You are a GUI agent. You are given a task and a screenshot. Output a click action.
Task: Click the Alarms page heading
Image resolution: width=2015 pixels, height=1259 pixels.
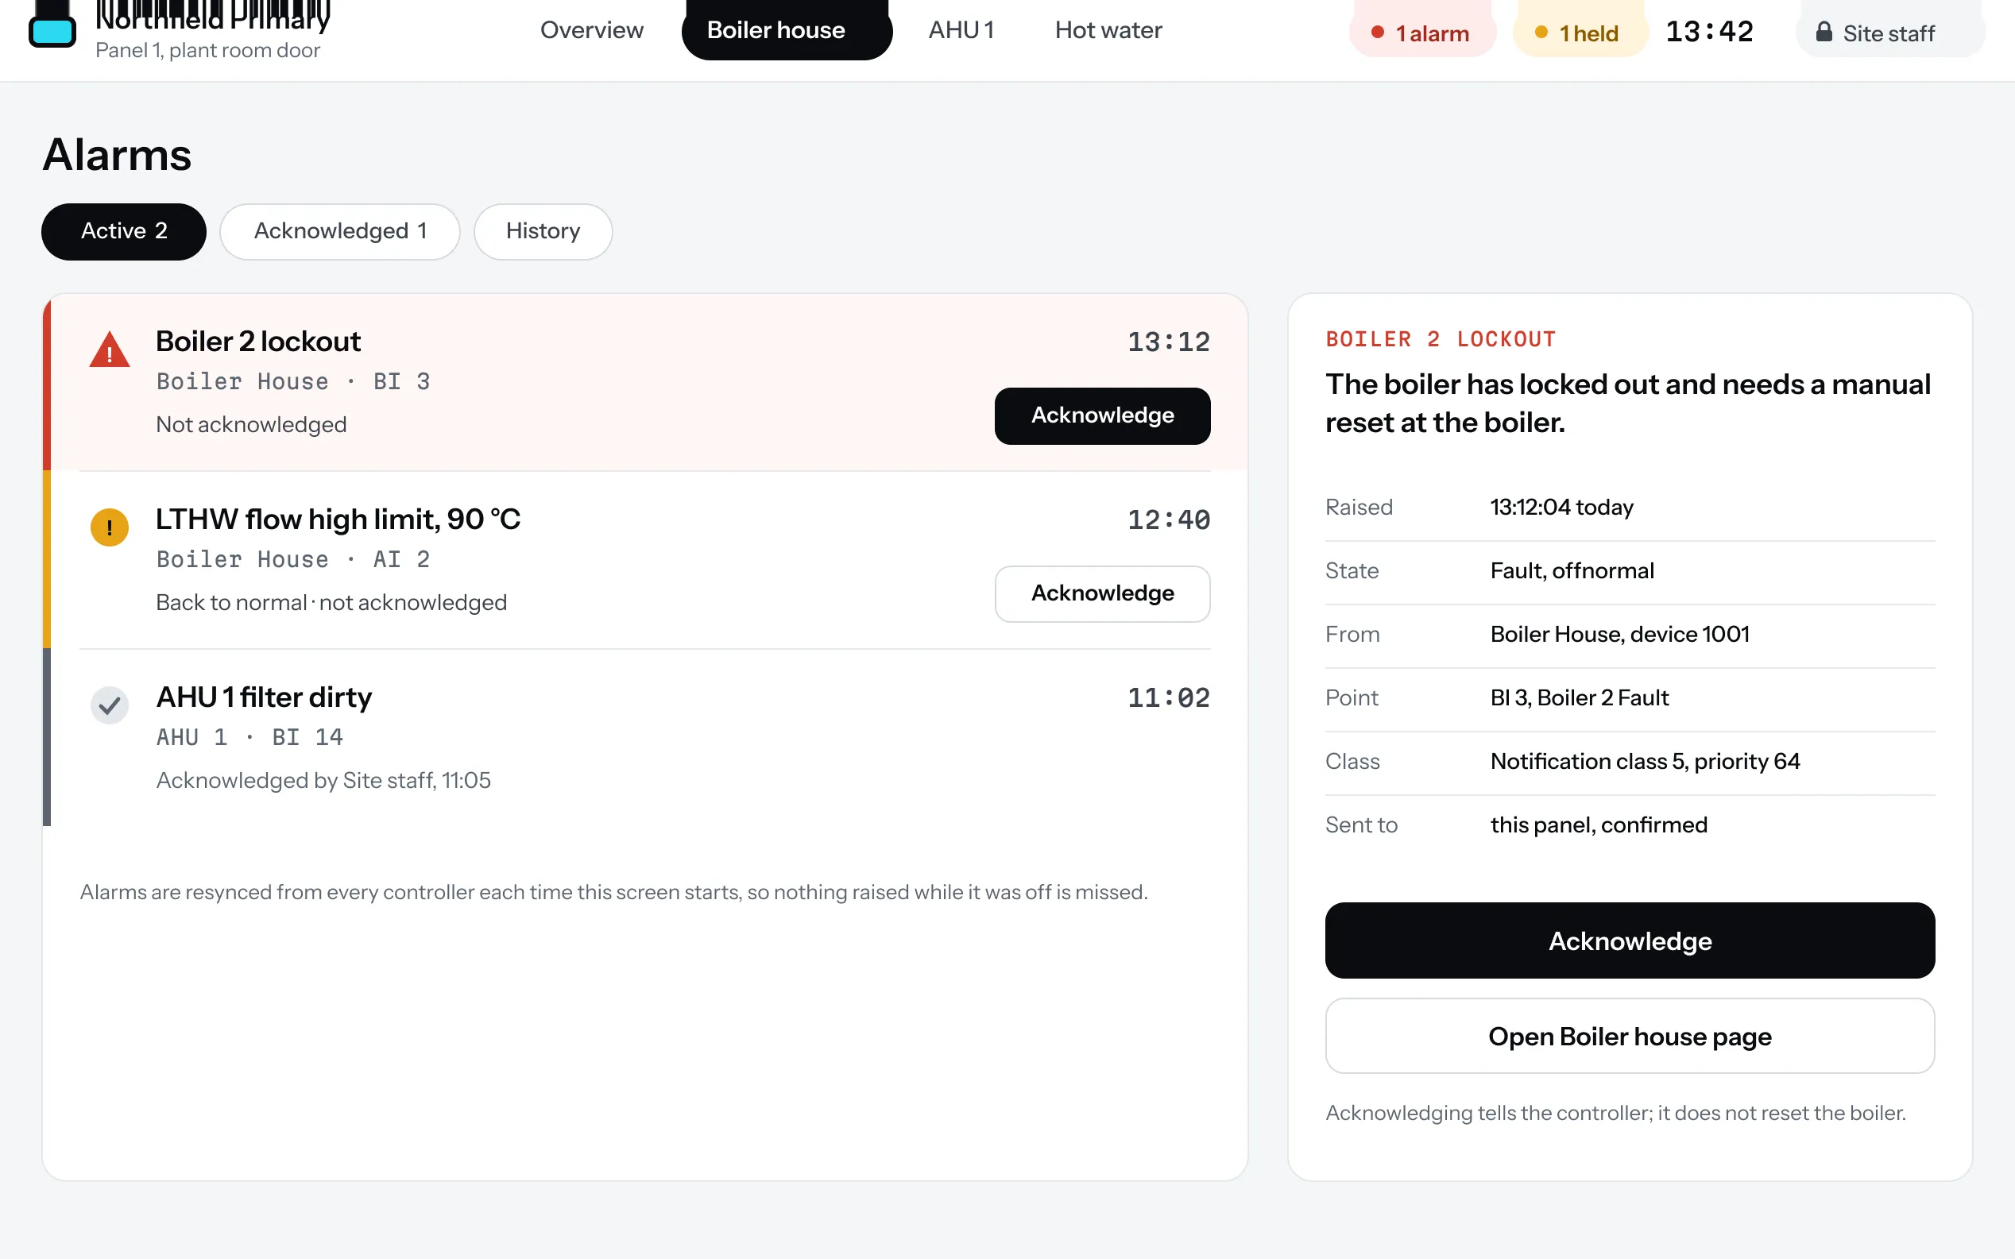[x=118, y=156]
